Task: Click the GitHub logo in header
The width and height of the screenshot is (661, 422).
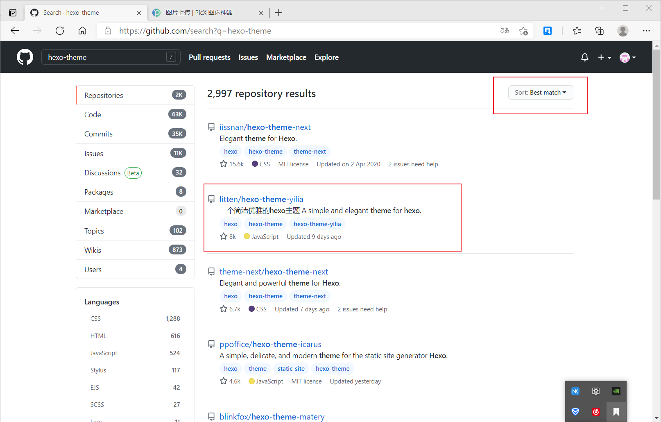Action: 25,57
